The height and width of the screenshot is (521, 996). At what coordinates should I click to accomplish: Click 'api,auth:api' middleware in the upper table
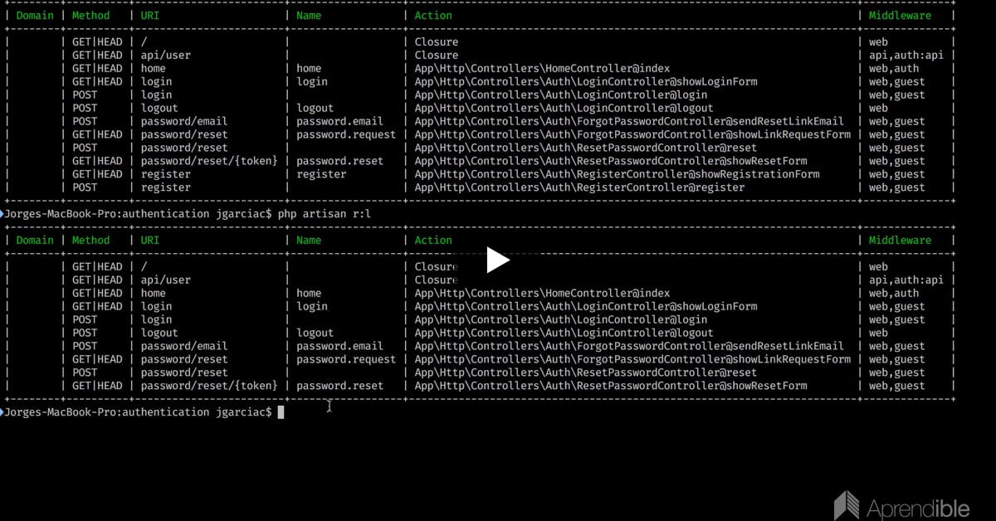click(x=906, y=55)
